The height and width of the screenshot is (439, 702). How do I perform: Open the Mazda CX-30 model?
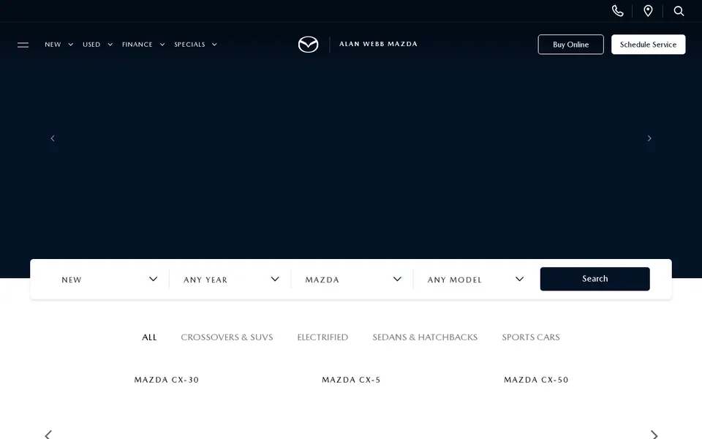click(167, 380)
